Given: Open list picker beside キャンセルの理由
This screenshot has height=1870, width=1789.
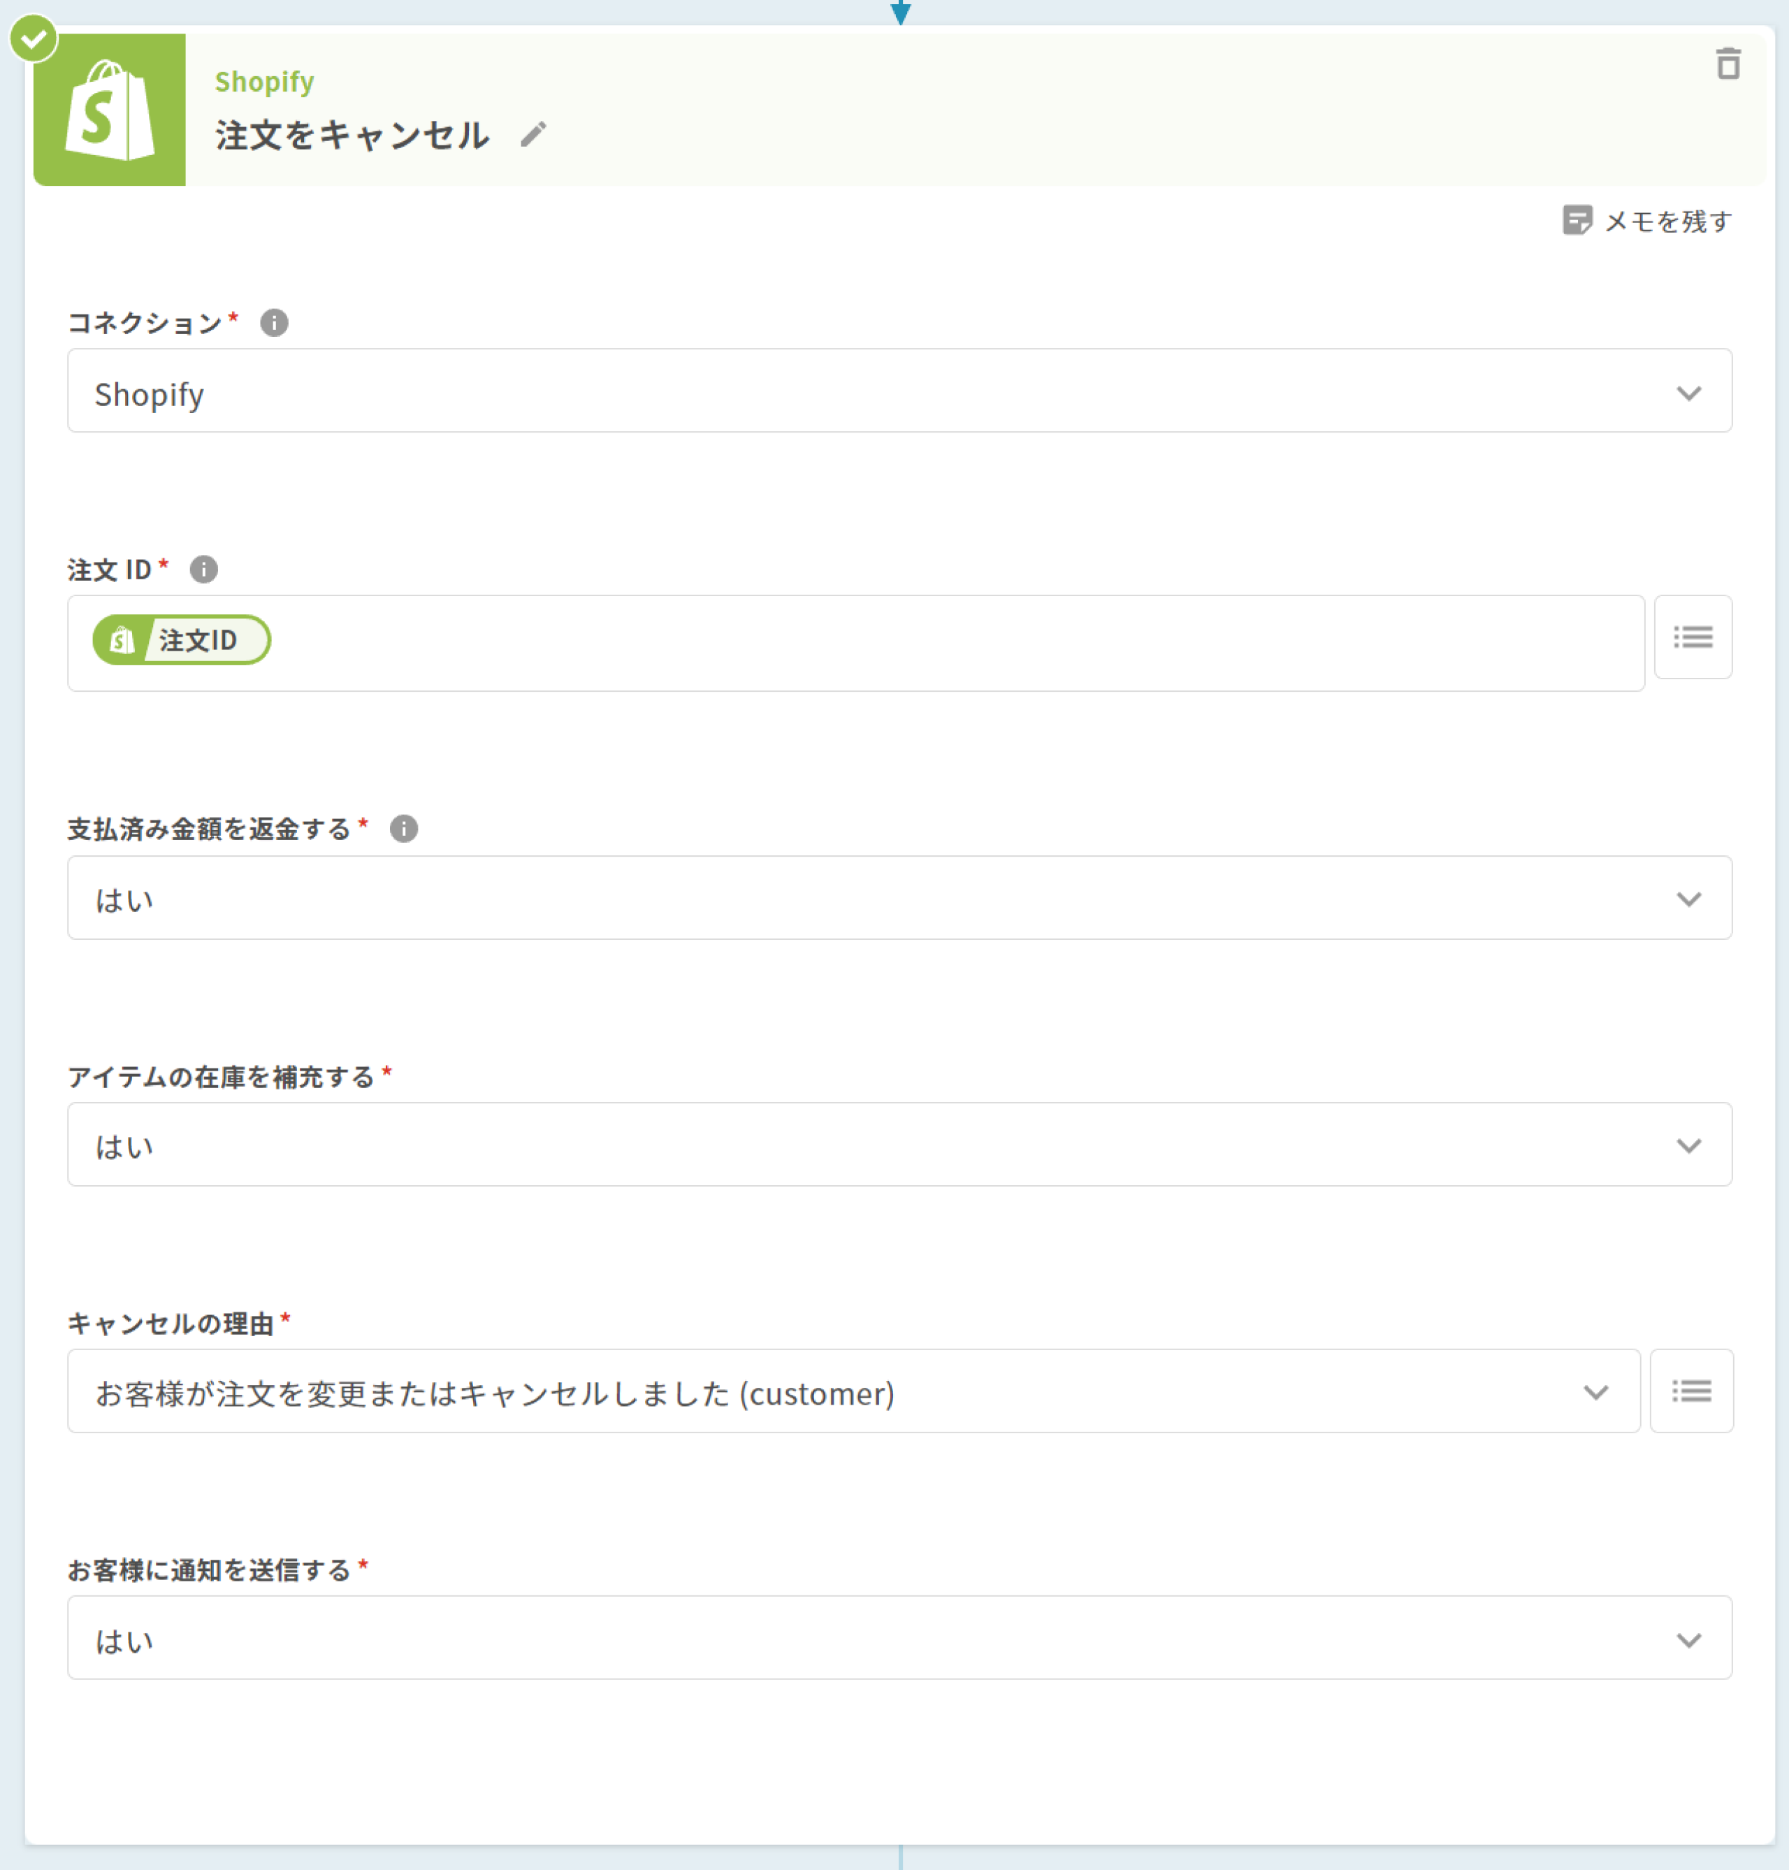Looking at the screenshot, I should (x=1690, y=1391).
